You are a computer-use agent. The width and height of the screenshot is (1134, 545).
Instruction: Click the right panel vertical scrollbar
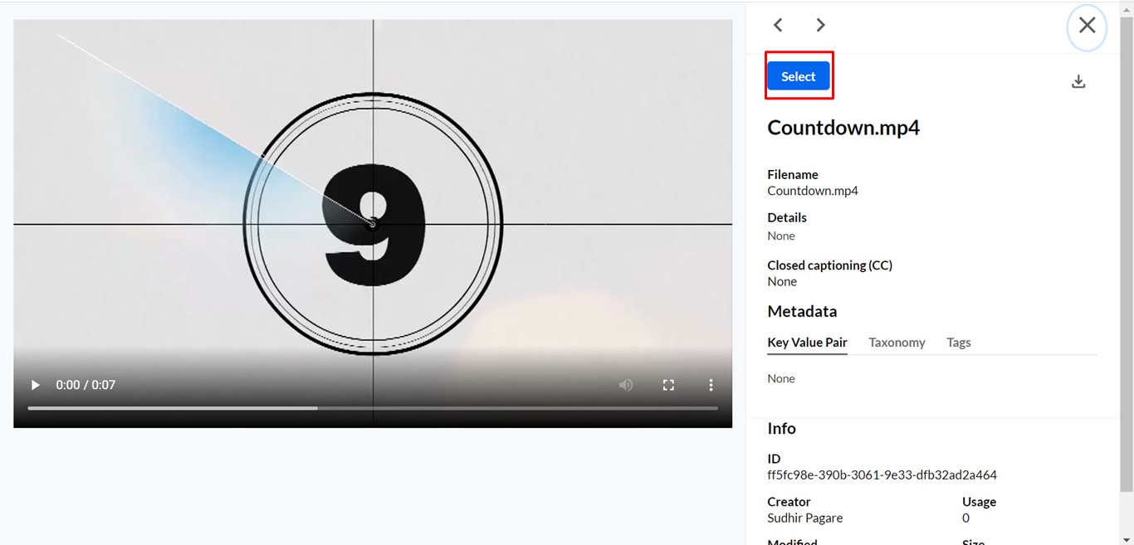click(1127, 249)
